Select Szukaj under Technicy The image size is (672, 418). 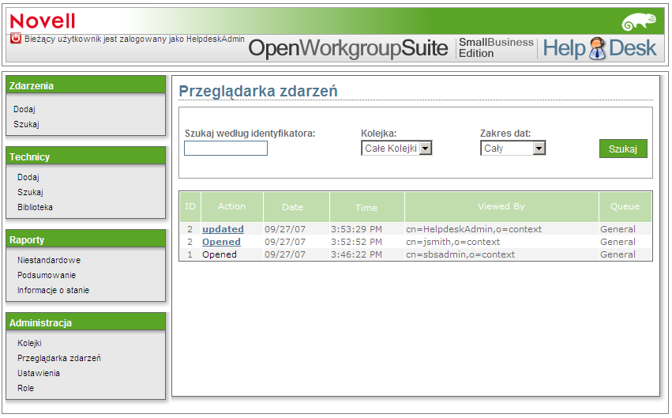(30, 192)
